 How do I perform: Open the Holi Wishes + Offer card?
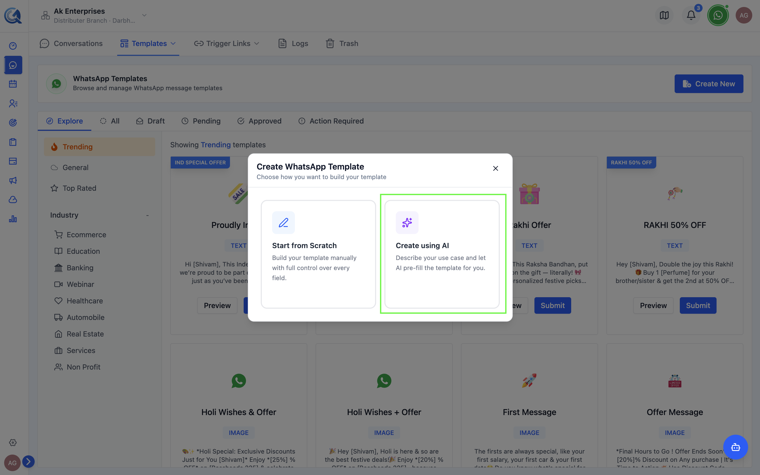[x=384, y=405]
